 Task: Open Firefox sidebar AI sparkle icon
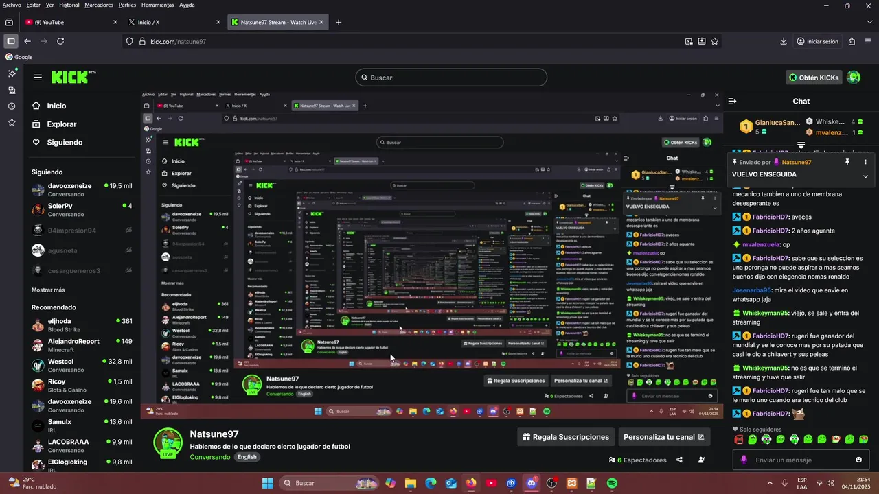12,73
